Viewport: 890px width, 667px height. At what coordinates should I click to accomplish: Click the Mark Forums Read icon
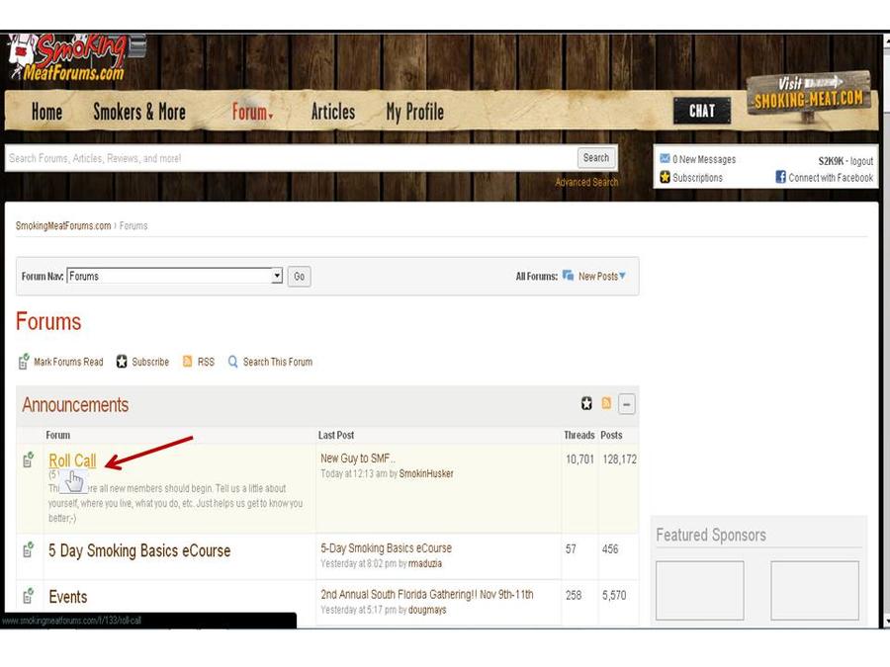coord(24,362)
